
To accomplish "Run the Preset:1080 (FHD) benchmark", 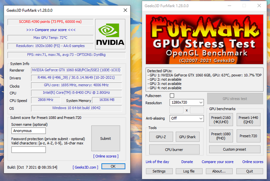I will point(221,136).
